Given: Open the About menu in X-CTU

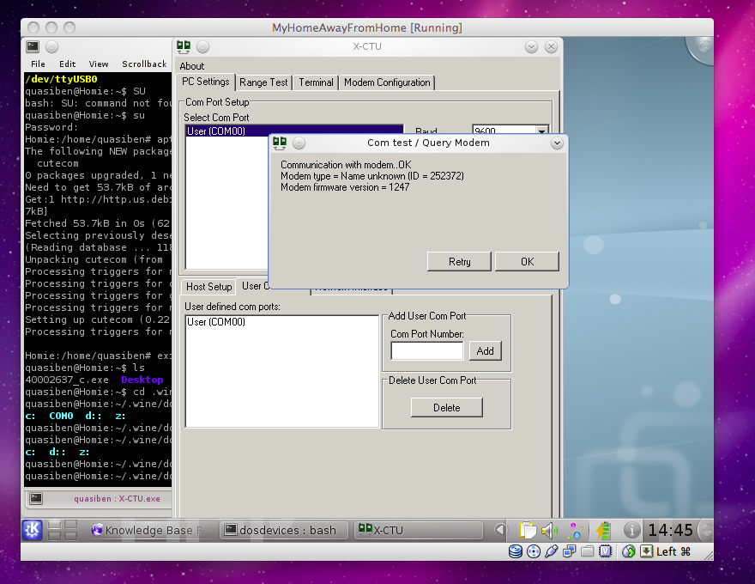Looking at the screenshot, I should pyautogui.click(x=191, y=66).
